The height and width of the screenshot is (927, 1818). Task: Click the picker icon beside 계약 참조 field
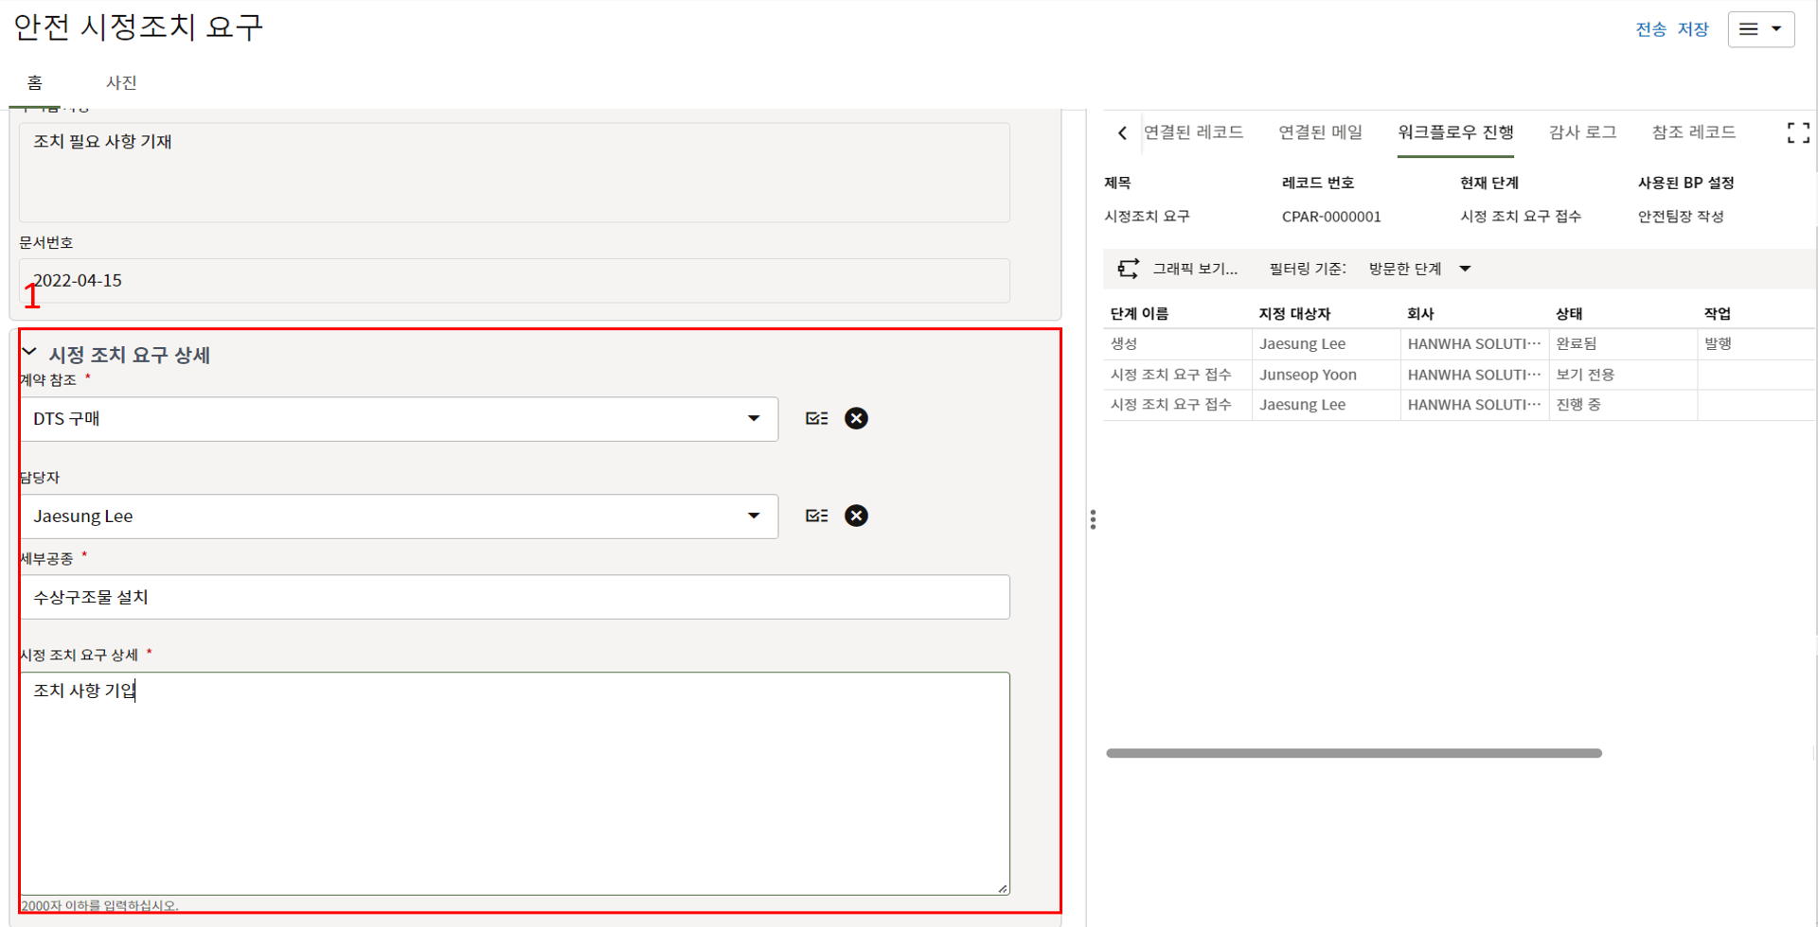(x=816, y=418)
